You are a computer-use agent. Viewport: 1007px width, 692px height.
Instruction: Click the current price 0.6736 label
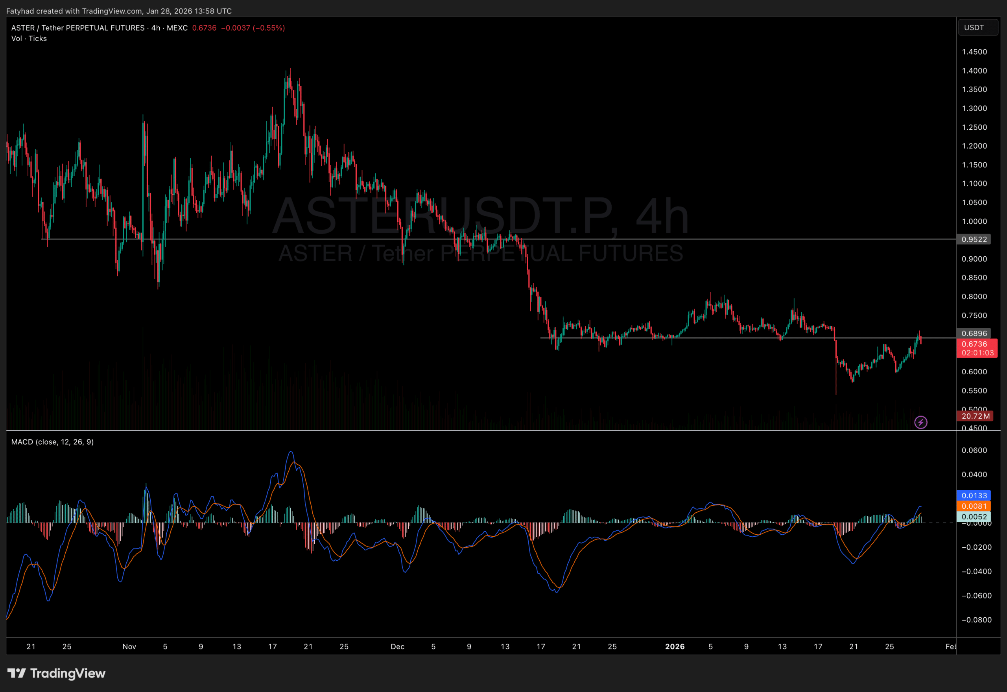pos(974,344)
